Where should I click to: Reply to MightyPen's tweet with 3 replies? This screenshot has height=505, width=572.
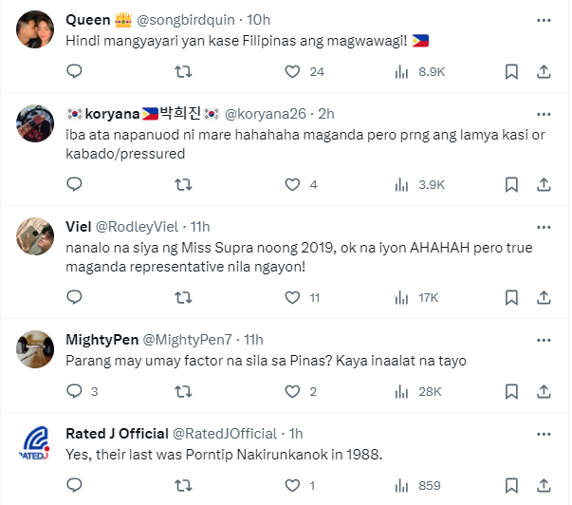tap(75, 391)
